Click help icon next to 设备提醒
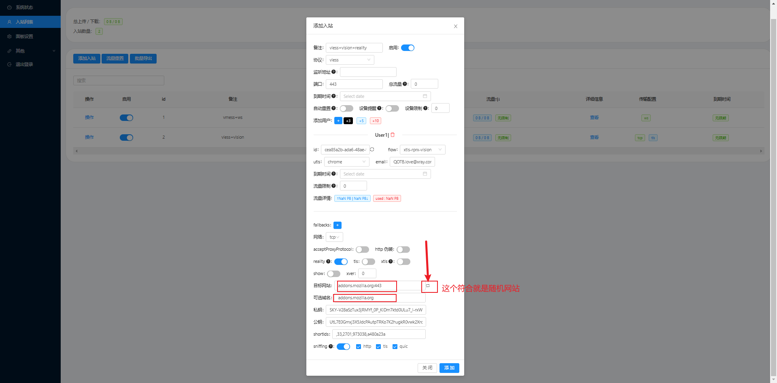The height and width of the screenshot is (383, 777). click(379, 108)
